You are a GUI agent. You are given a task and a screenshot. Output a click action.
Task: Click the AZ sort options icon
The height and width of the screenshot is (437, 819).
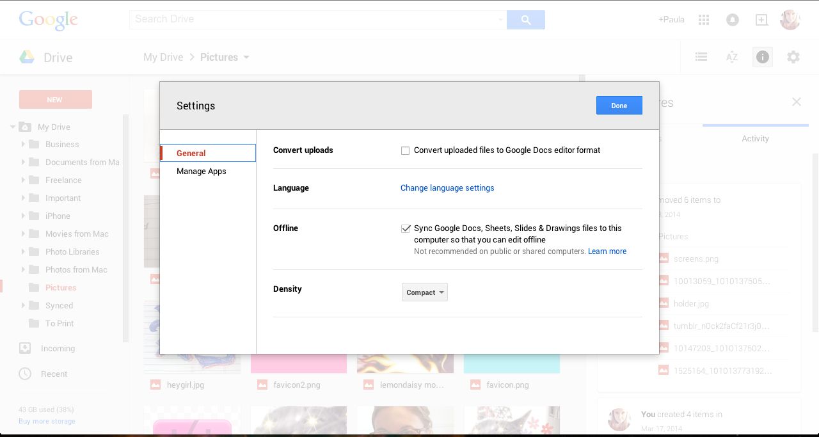[732, 57]
